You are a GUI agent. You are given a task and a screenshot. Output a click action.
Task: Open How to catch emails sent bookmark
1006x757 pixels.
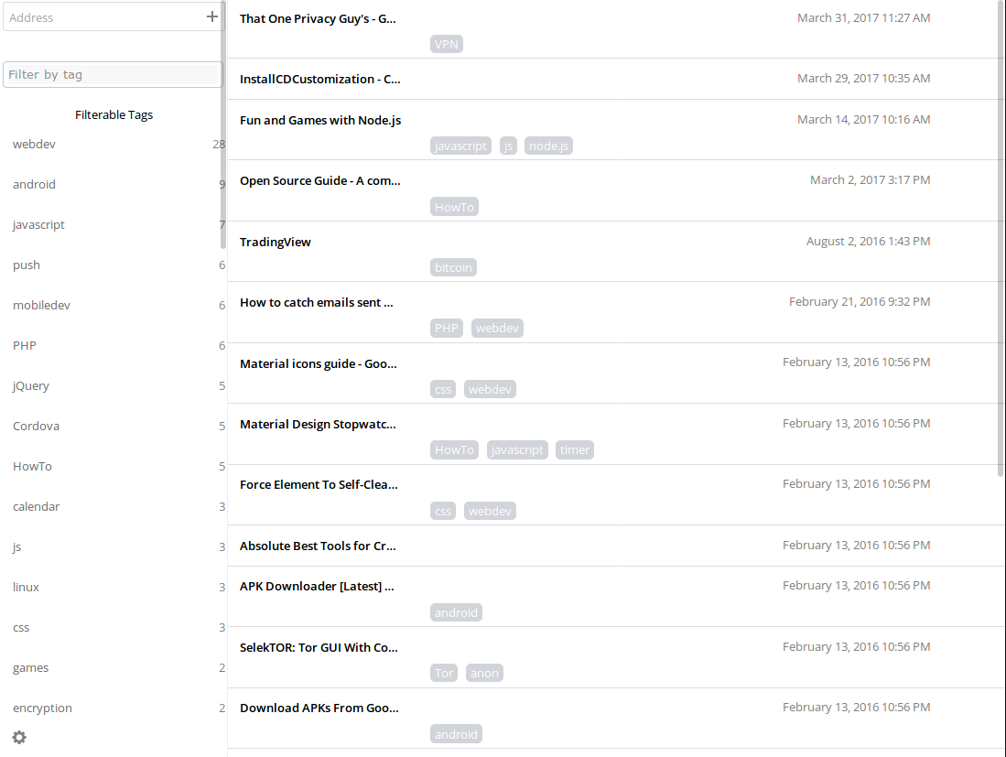pyautogui.click(x=317, y=303)
